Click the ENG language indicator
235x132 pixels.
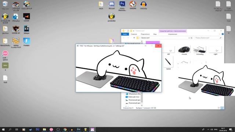(x=216, y=129)
